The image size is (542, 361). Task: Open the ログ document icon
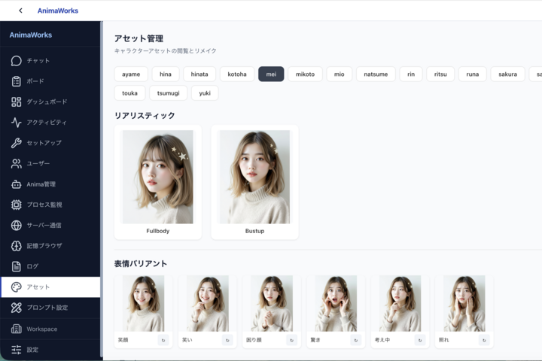[x=17, y=266]
